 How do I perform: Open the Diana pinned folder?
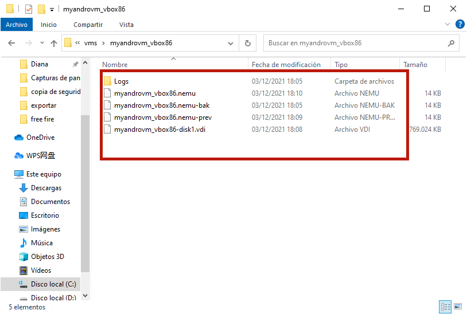point(40,64)
